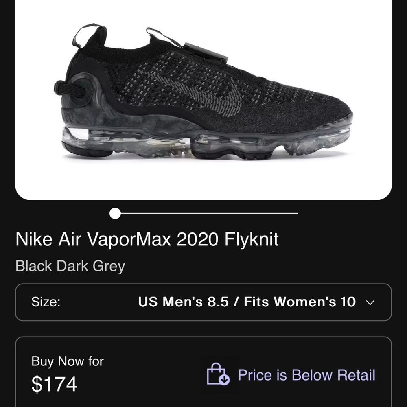Click the current size value text
This screenshot has width=407, height=407.
click(x=246, y=302)
